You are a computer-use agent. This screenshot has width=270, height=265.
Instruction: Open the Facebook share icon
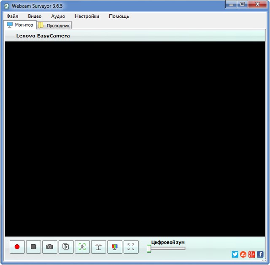point(260,254)
